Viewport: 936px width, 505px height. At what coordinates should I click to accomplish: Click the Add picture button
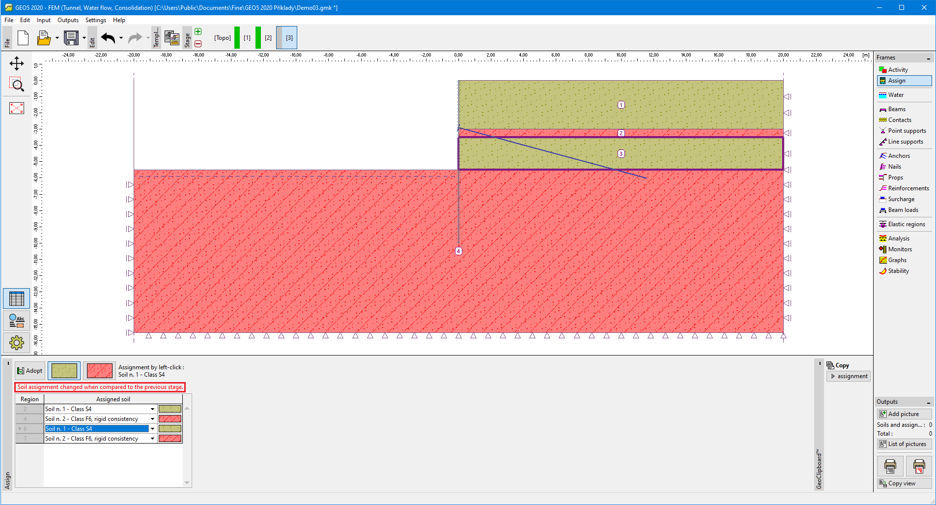pos(904,414)
